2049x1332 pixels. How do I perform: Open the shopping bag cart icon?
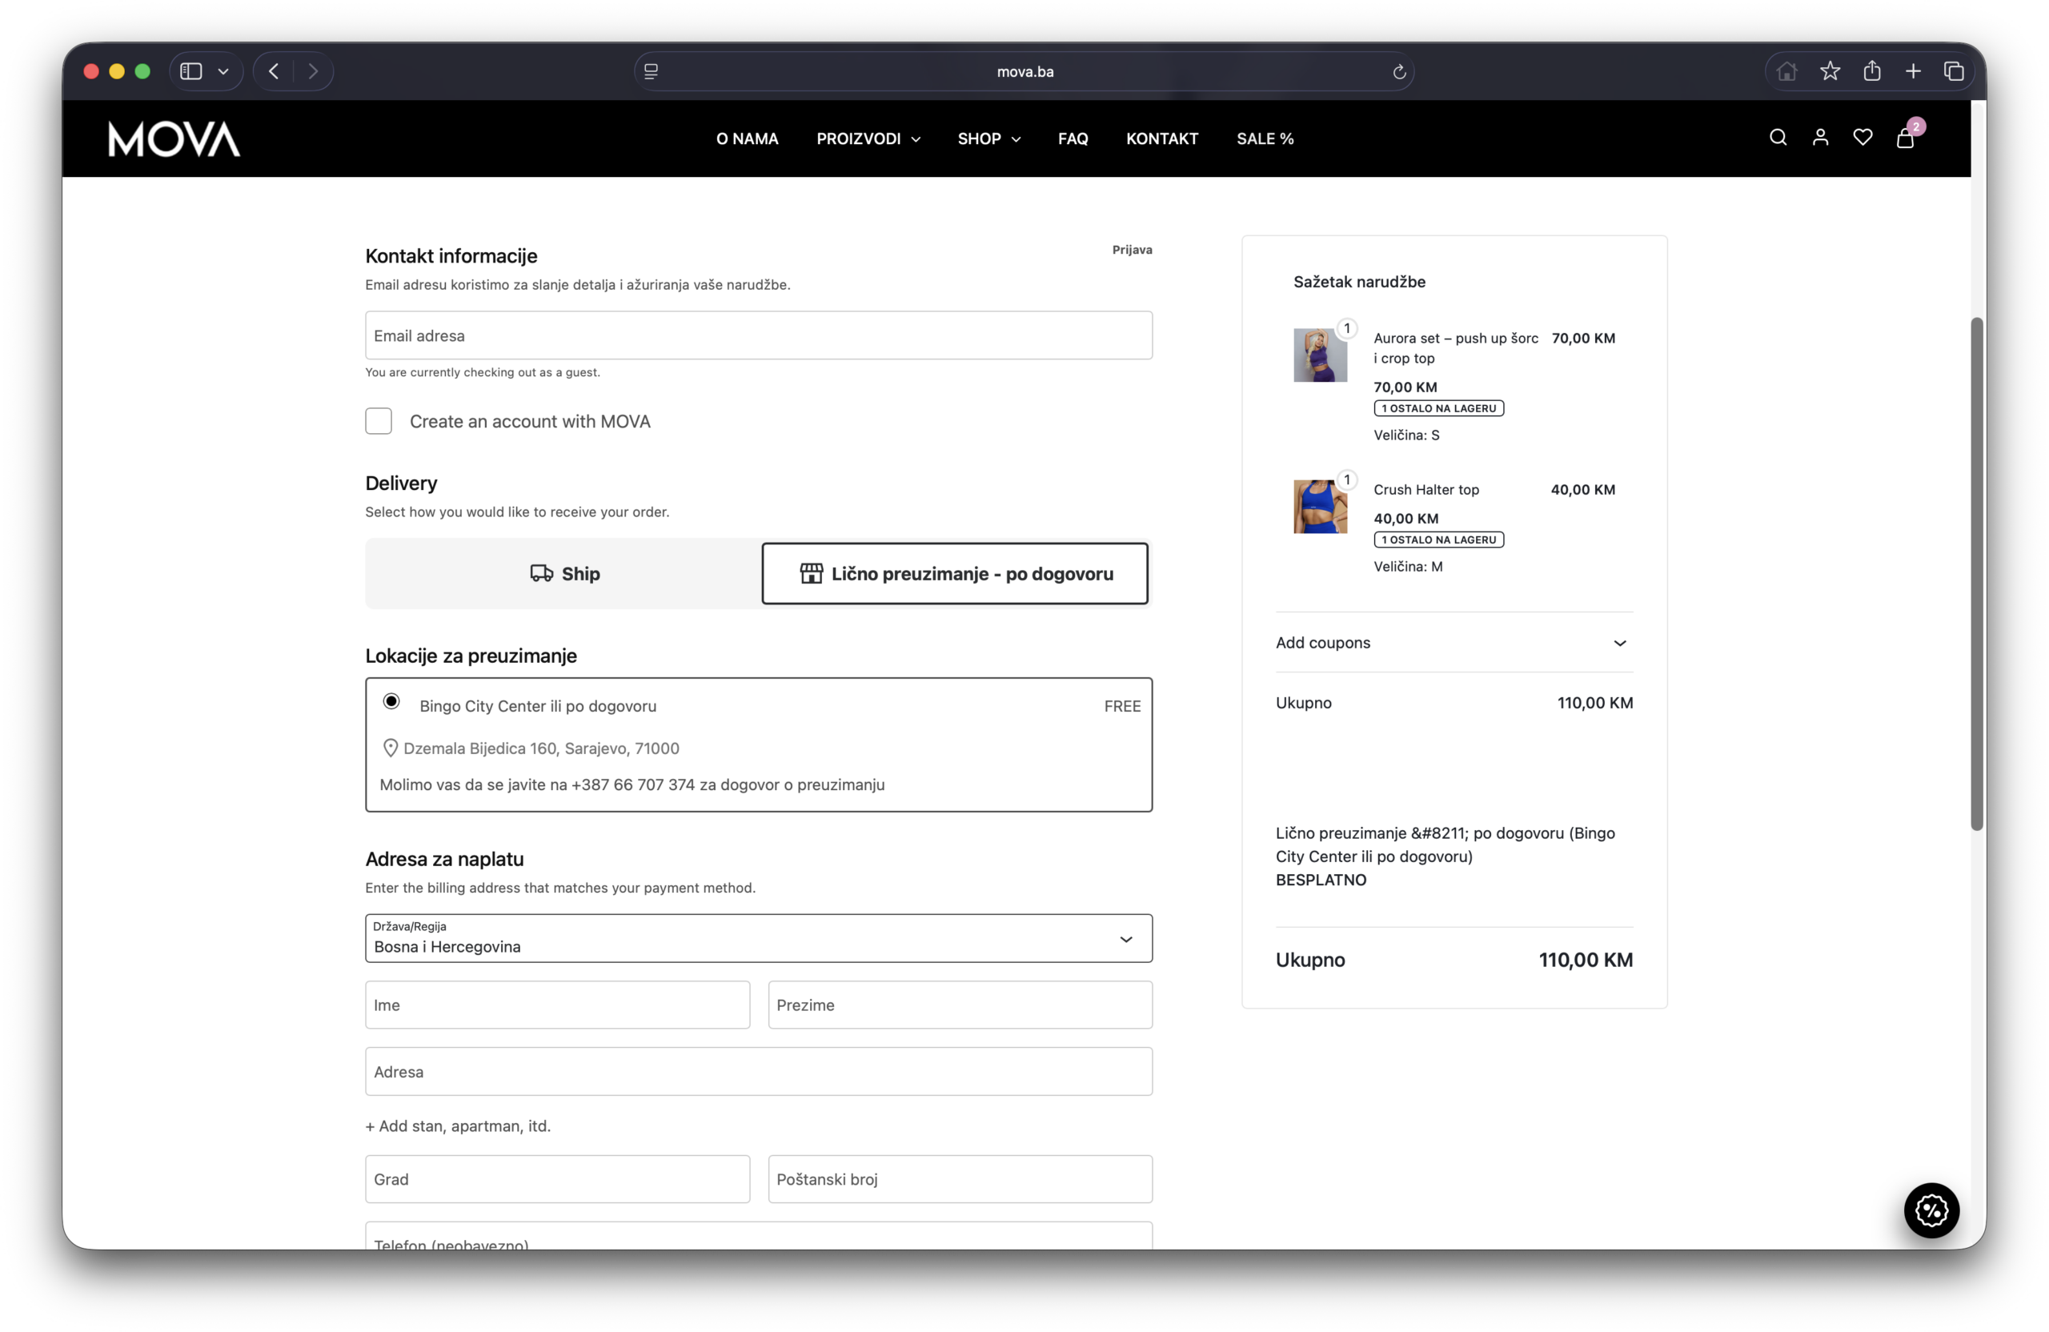[1904, 138]
